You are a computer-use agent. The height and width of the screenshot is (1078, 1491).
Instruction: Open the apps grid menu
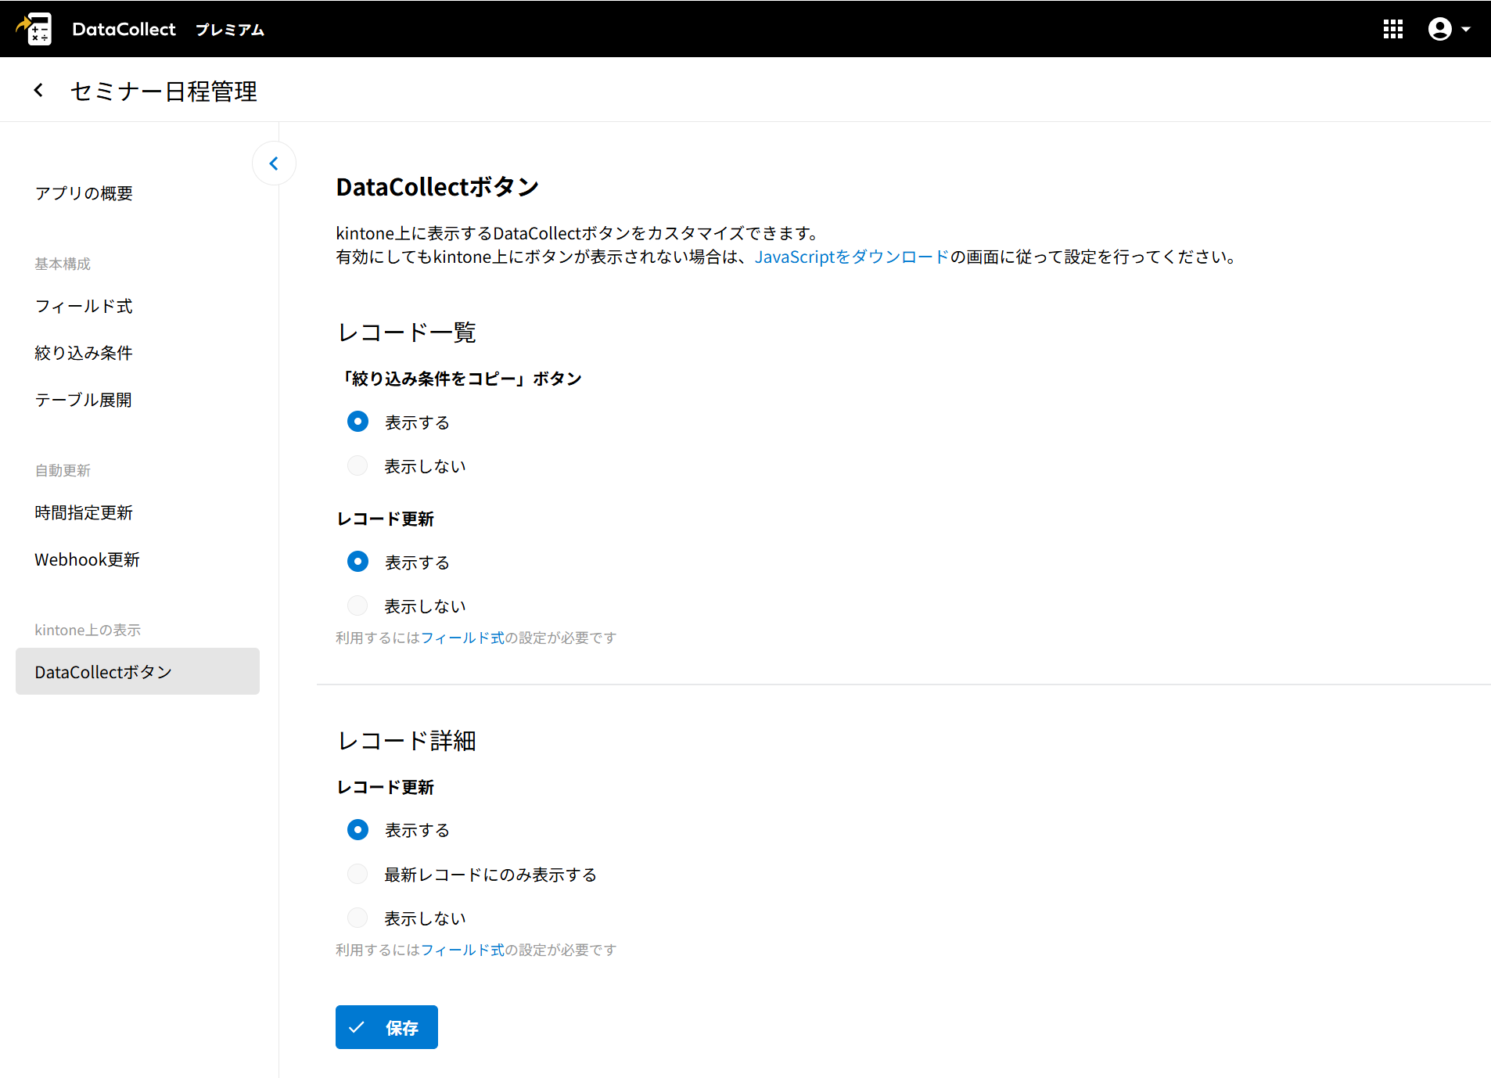click(x=1392, y=29)
